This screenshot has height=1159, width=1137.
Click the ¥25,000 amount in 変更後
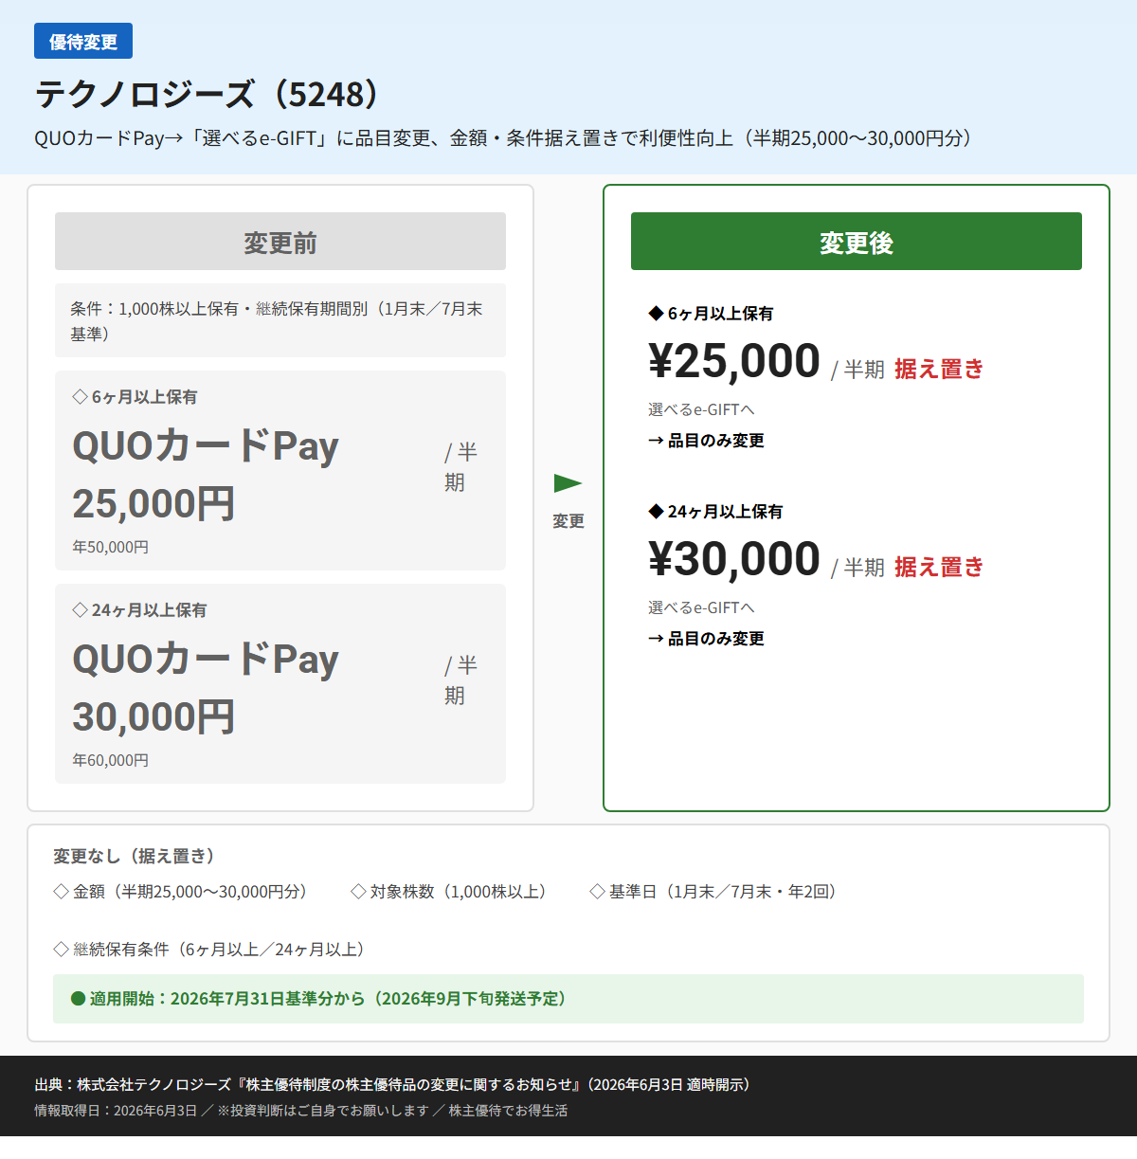(734, 361)
